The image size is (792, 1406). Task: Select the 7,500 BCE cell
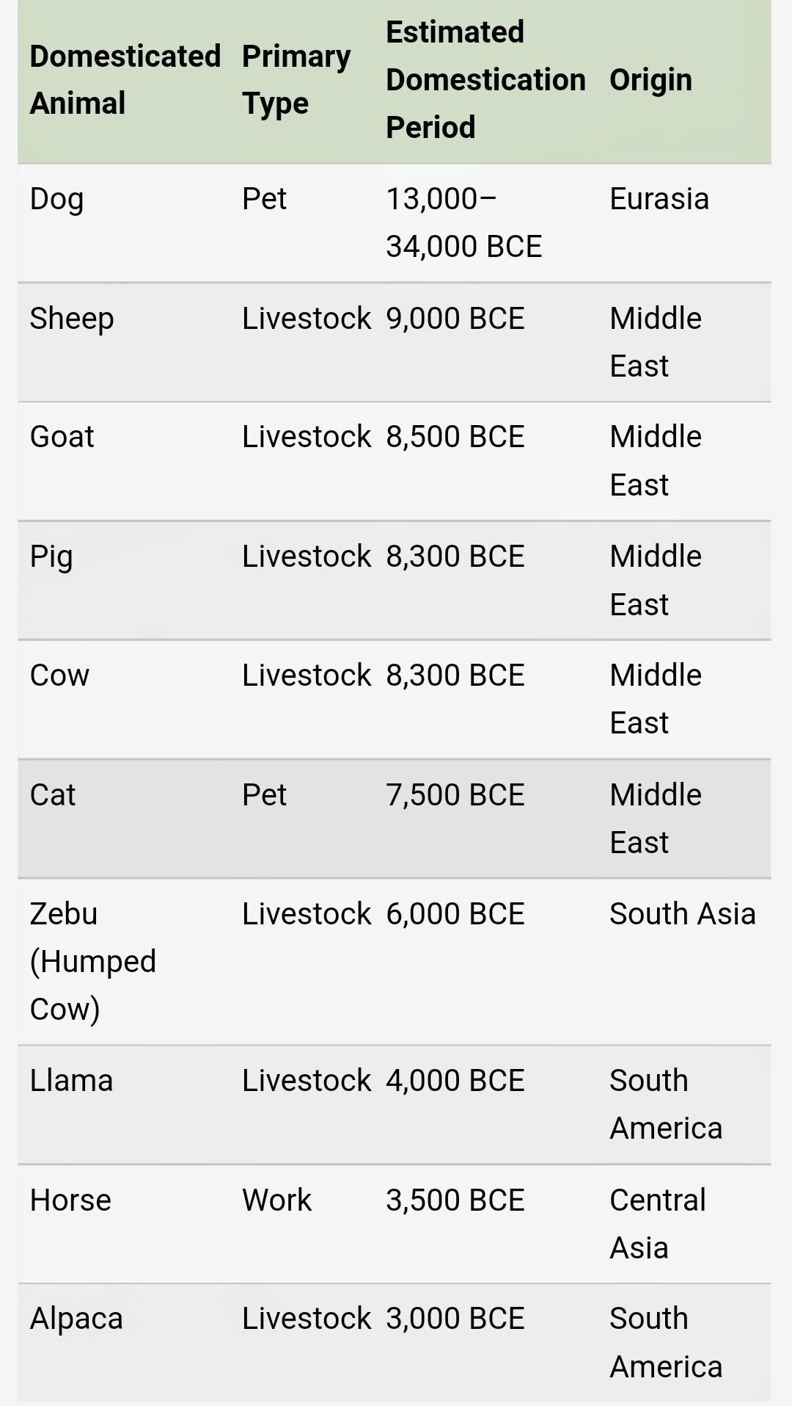[x=455, y=795]
